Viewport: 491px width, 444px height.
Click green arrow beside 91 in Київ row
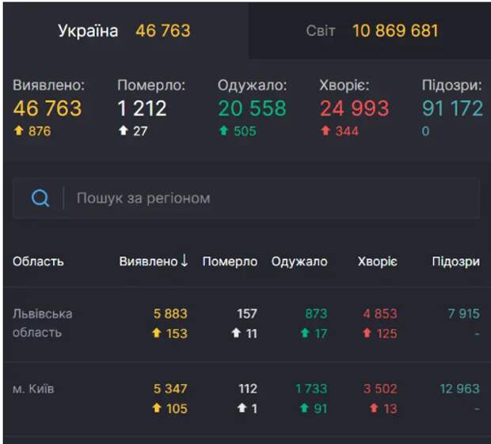[x=305, y=409]
